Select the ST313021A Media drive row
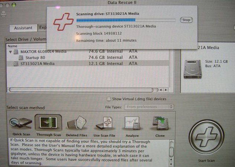The width and height of the screenshot is (235, 167). point(37,64)
